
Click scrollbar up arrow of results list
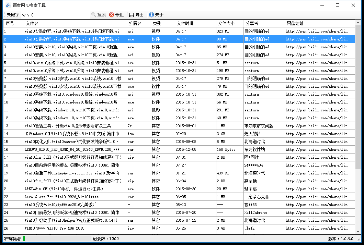(x=358, y=23)
